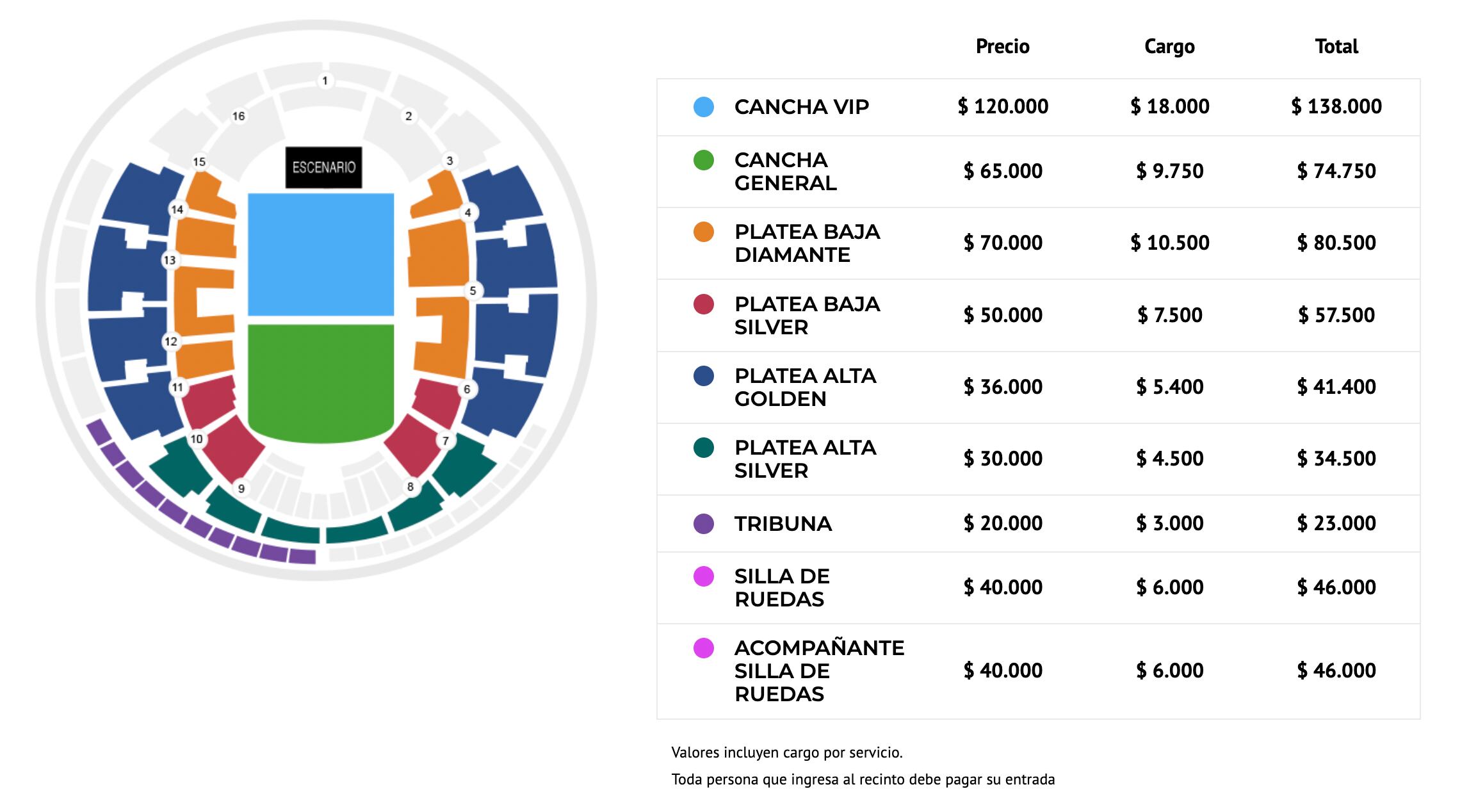Click the Platea Baja Diamante orange swatch
The height and width of the screenshot is (812, 1469).
[704, 232]
